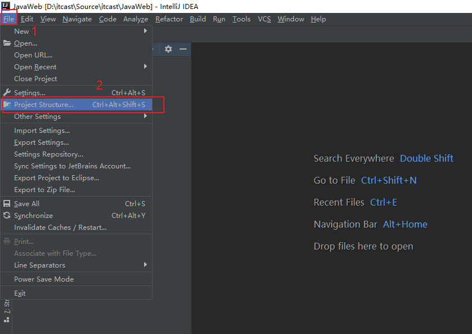Viewport: 472px width, 334px height.
Task: Choose Export Settings...
Action: [77, 142]
